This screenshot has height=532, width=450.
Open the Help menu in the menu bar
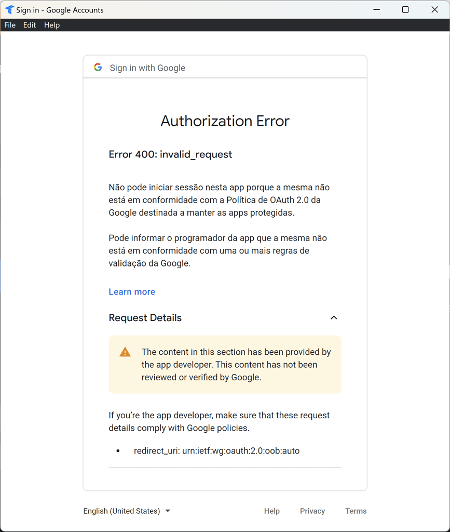[x=51, y=24]
